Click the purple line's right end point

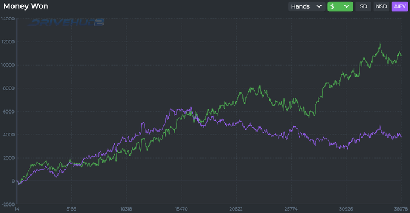[x=401, y=136]
